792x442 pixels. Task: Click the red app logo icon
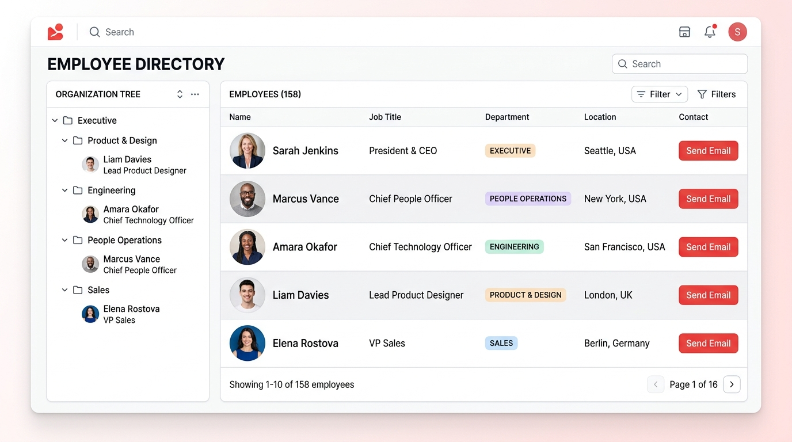(55, 32)
